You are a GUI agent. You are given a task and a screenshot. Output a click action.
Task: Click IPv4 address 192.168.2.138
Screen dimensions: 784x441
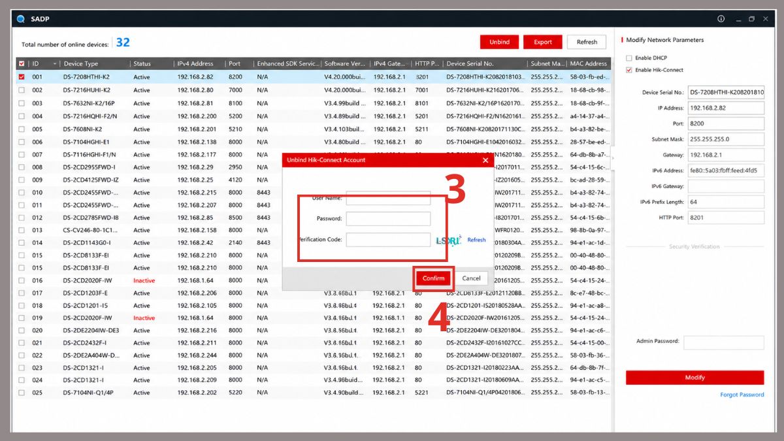point(197,142)
